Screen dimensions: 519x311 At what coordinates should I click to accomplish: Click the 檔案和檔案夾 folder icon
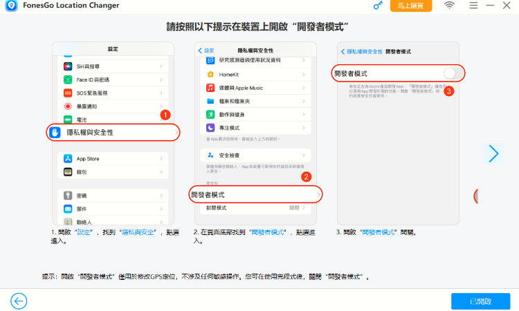[210, 101]
